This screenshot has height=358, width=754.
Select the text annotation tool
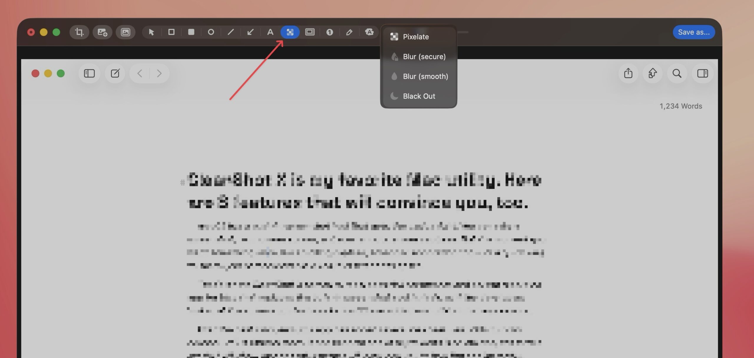(270, 32)
